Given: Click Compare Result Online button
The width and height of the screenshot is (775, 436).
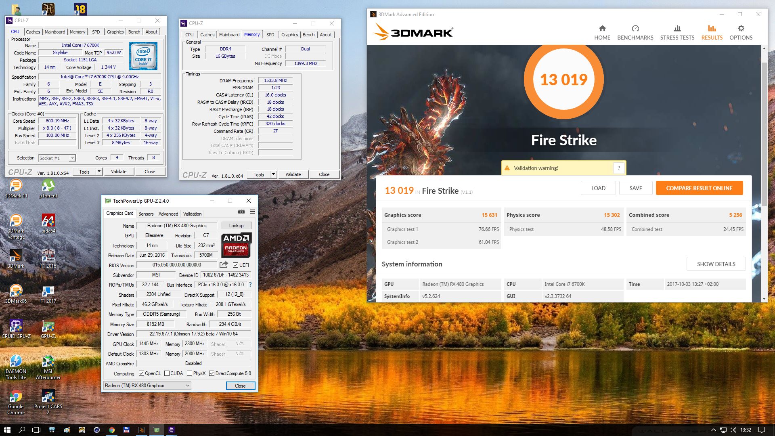Looking at the screenshot, I should 699,188.
